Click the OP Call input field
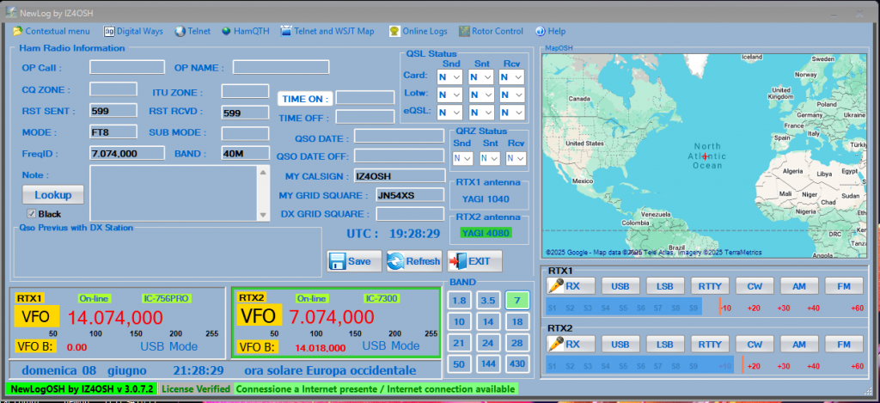Image resolution: width=880 pixels, height=403 pixels. coord(127,67)
